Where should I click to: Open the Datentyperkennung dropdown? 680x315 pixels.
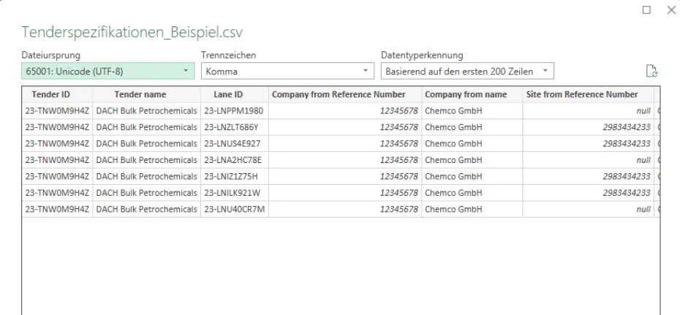[467, 71]
